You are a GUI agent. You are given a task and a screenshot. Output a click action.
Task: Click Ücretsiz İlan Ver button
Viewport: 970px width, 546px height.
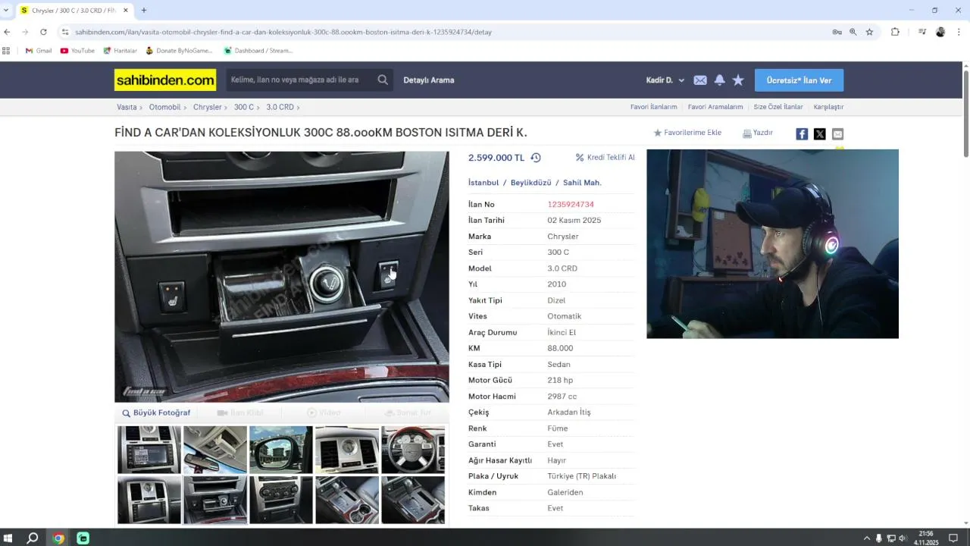pos(799,80)
